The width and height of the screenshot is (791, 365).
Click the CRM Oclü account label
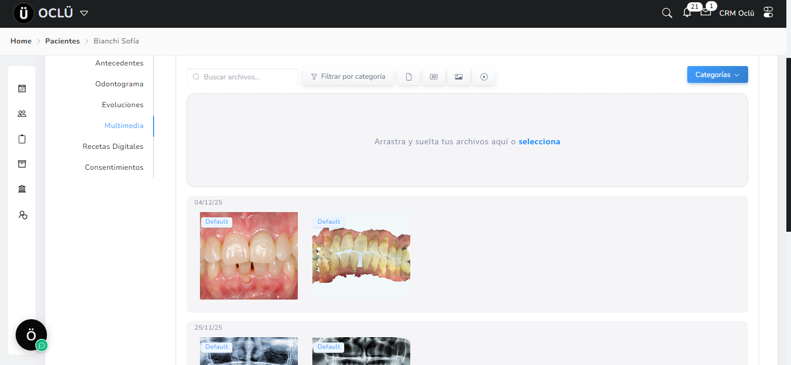pos(737,13)
